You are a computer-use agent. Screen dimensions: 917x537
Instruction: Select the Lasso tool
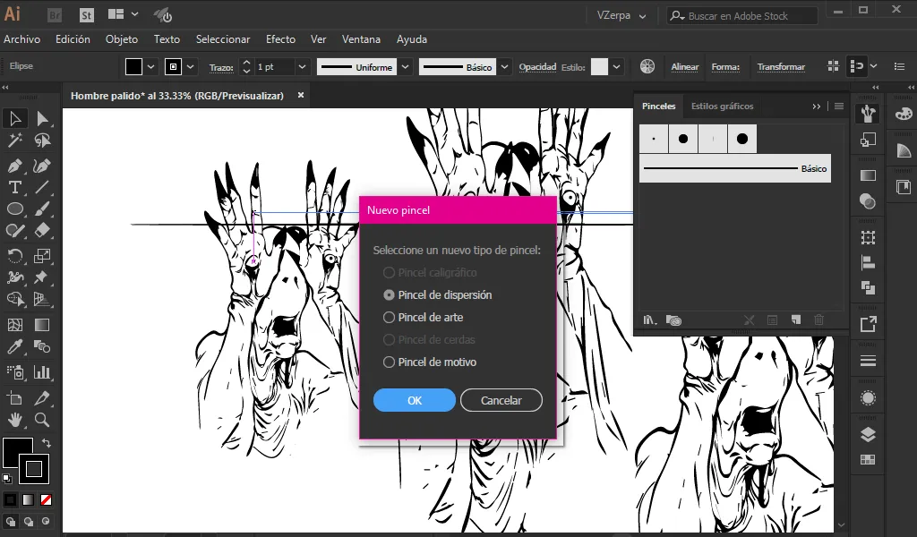(x=42, y=141)
